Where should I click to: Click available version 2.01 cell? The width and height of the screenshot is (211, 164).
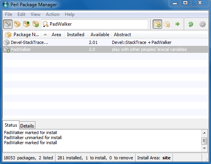[x=93, y=42]
